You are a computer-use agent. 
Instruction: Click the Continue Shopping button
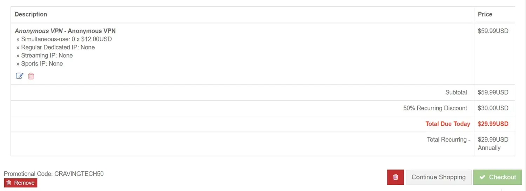pyautogui.click(x=438, y=177)
